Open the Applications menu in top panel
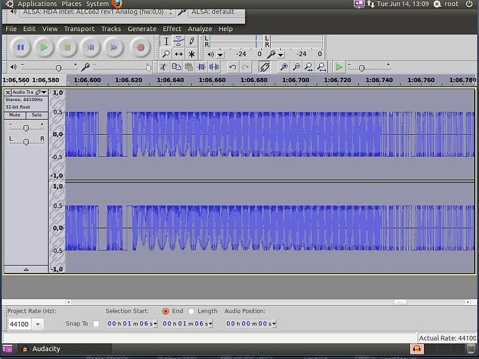 (x=37, y=4)
